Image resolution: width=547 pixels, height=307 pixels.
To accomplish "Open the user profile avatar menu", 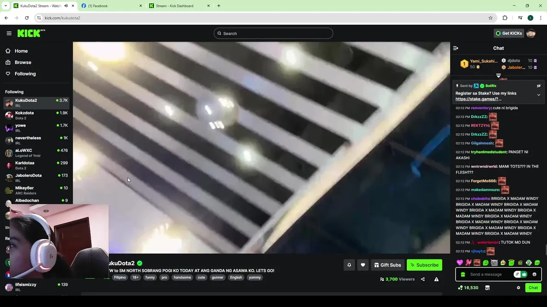I will 531,33.
